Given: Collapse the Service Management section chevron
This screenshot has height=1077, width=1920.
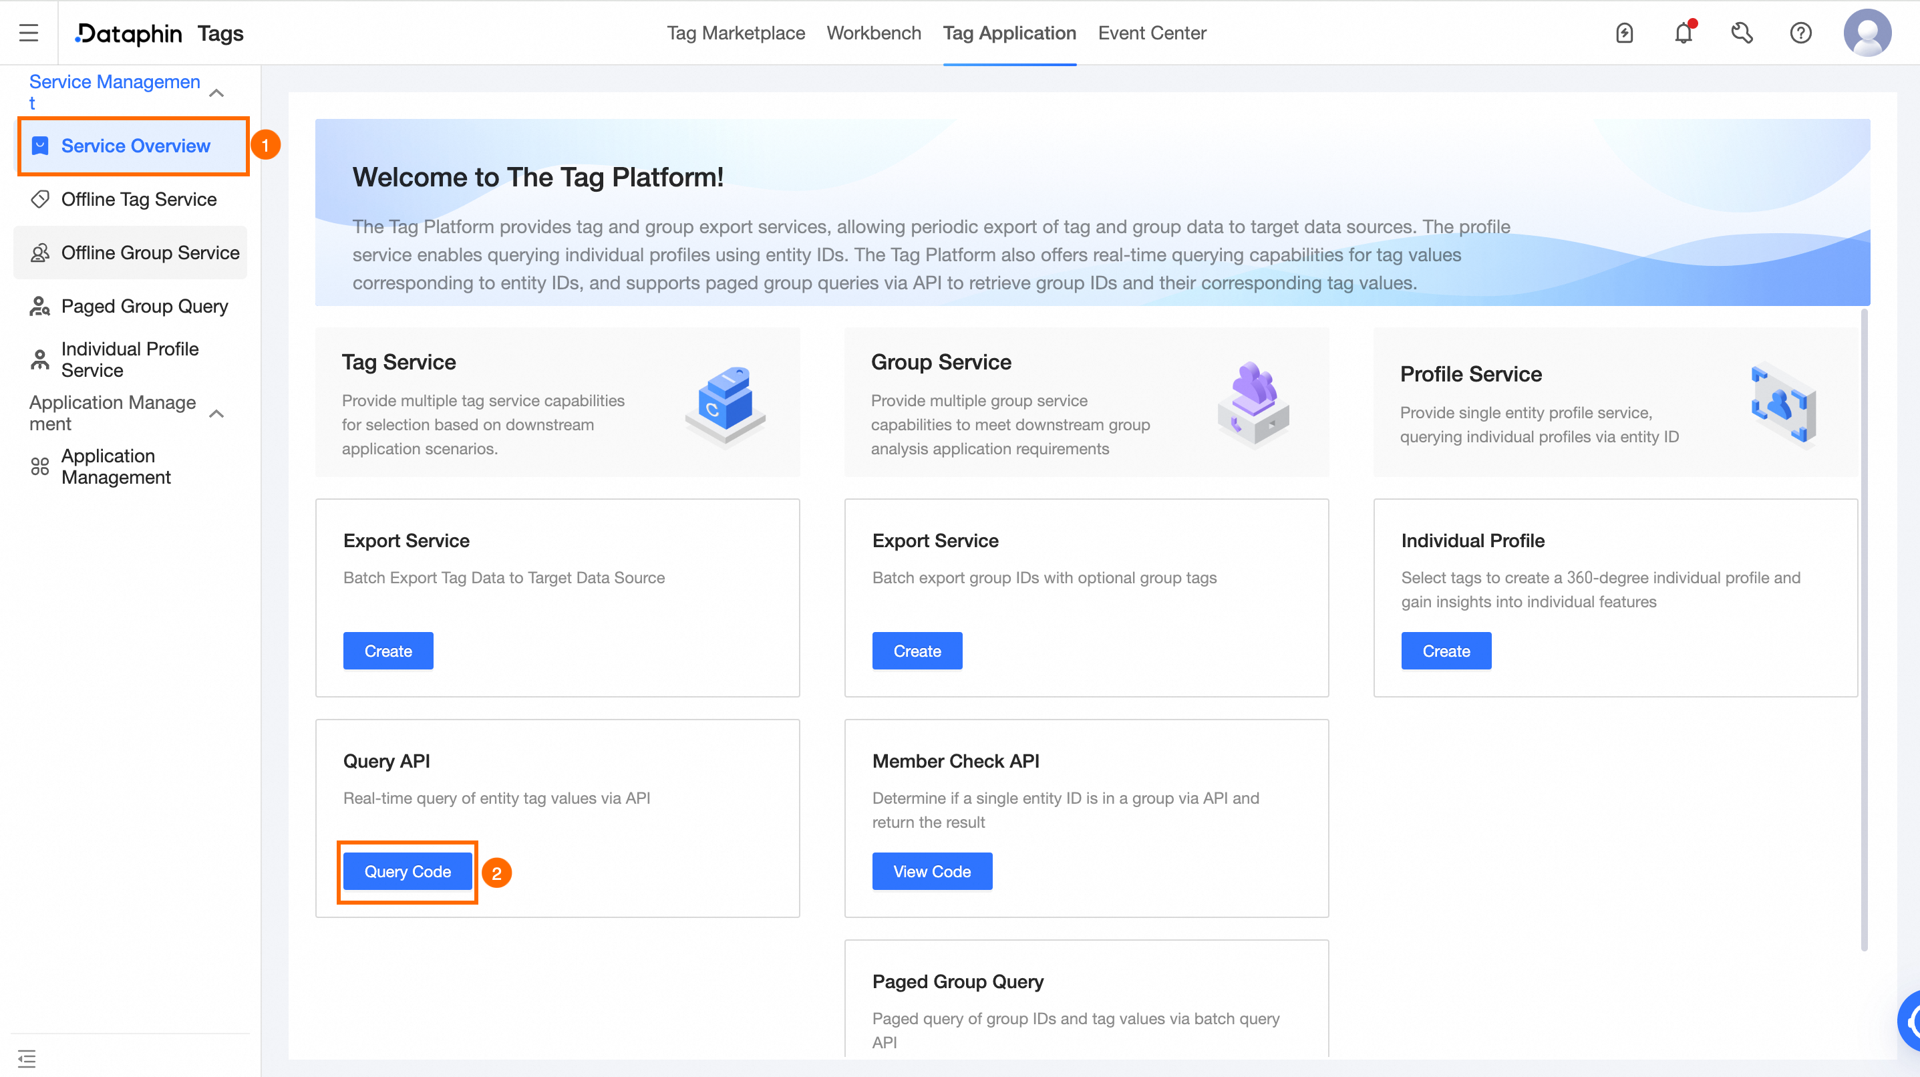Looking at the screenshot, I should point(217,92).
